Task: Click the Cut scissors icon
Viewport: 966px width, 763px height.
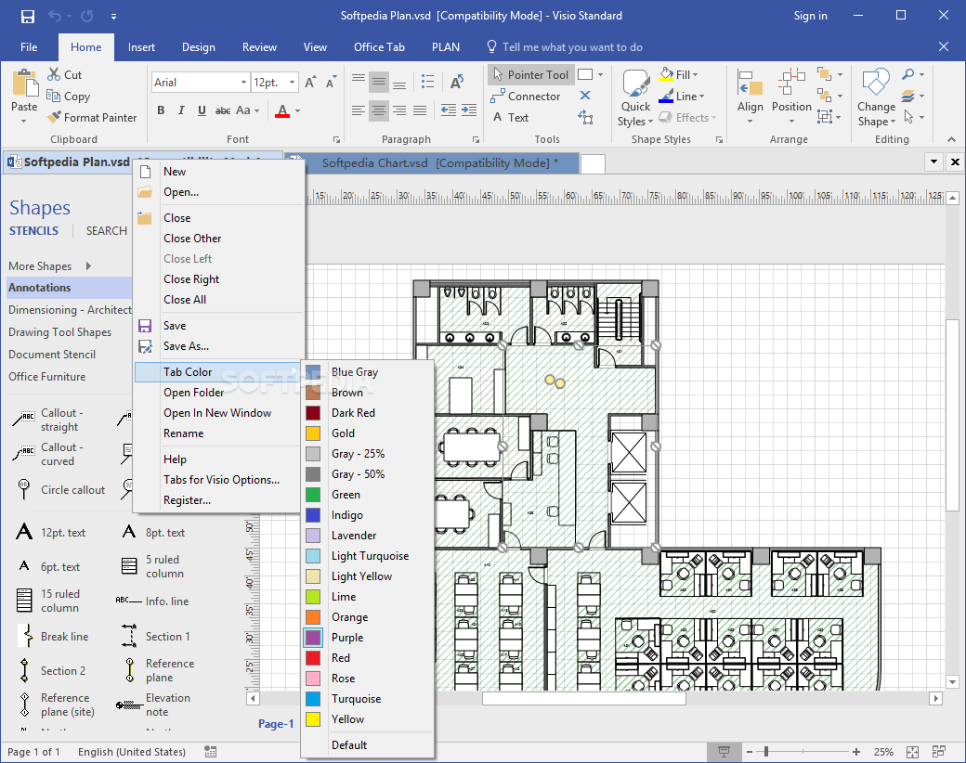Action: (54, 74)
